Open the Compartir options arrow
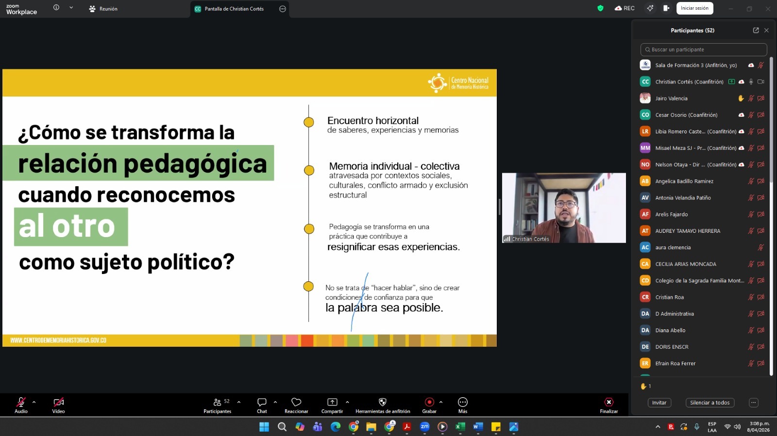 pos(347,402)
